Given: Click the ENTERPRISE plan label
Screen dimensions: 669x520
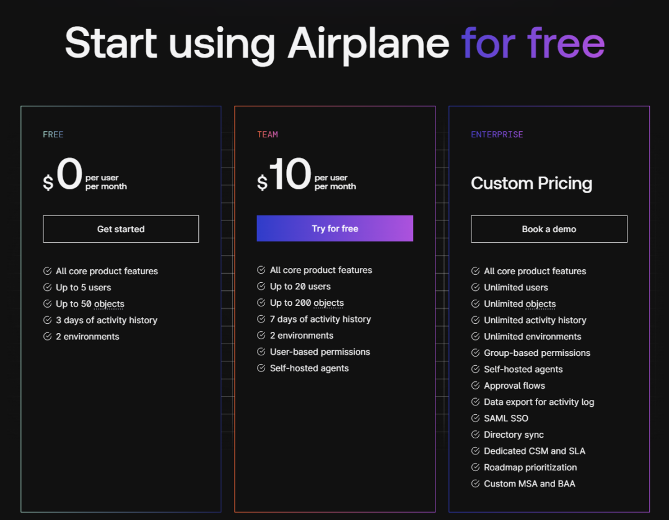Looking at the screenshot, I should click(497, 134).
